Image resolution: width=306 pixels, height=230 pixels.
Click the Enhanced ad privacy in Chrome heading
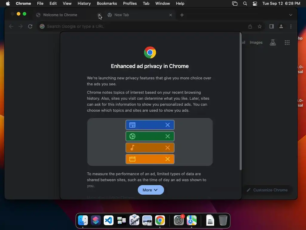click(150, 66)
